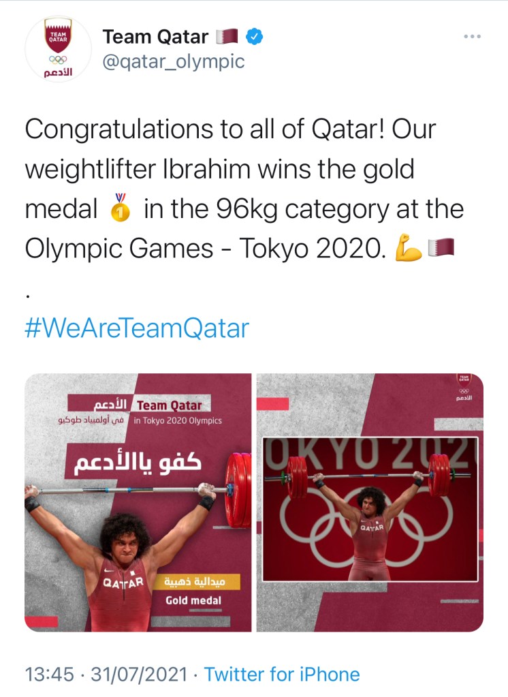Viewport: 508px width, 697px height.
Task: Click the 13:45 tweet timestamp
Action: [49, 675]
